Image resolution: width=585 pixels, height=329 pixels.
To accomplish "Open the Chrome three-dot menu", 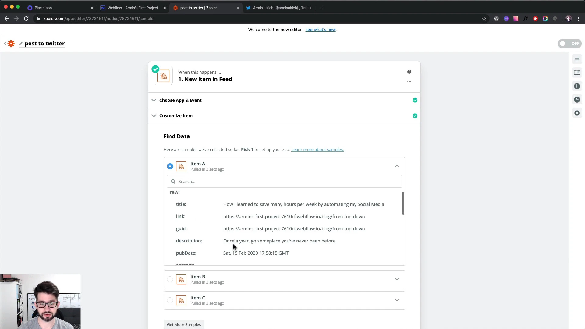I will pyautogui.click(x=579, y=19).
